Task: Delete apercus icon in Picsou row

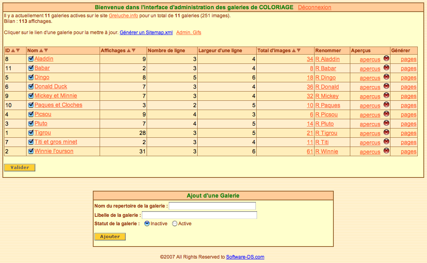Action: [x=386, y=114]
